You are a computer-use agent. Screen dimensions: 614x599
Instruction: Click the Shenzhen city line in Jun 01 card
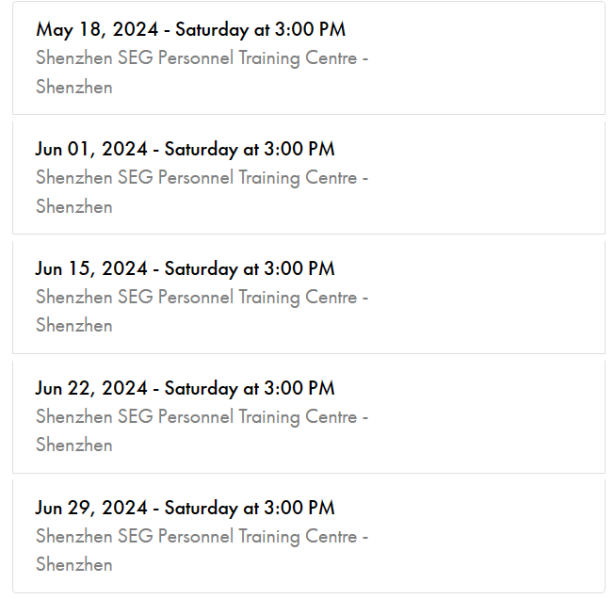(x=74, y=206)
